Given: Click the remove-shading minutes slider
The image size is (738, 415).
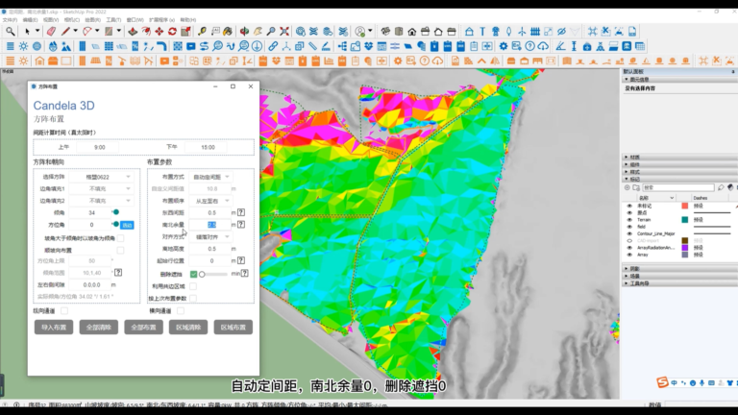Looking at the screenshot, I should coord(214,274).
